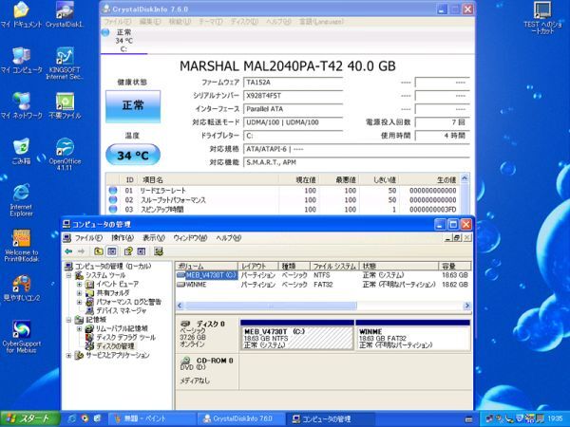
Task: Click 03 スピンアップ時間 SMART row
Action: (x=283, y=210)
